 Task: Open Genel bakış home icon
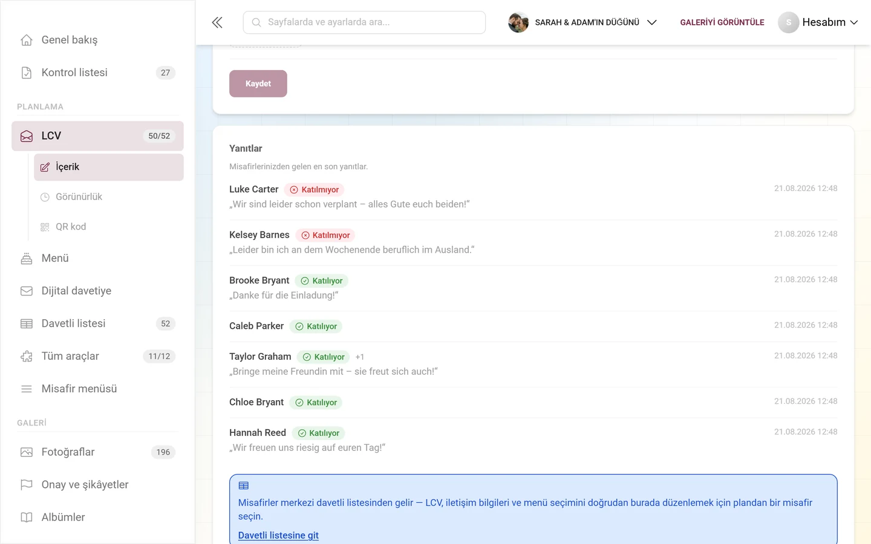27,40
